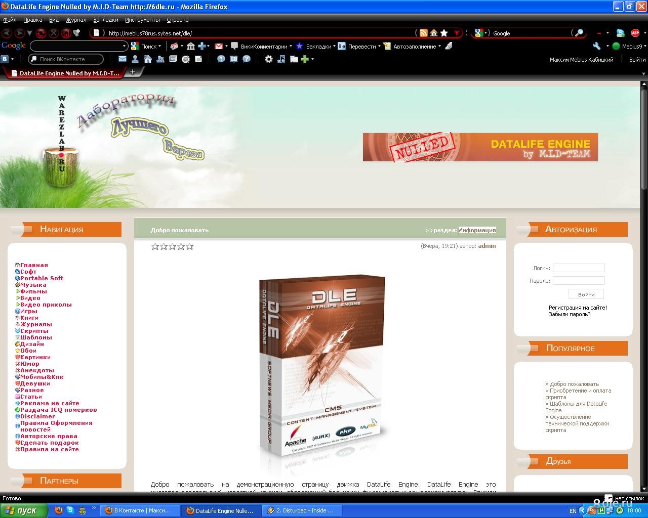The image size is (648, 518).
Task: Click the Войти login button
Action: click(x=586, y=294)
